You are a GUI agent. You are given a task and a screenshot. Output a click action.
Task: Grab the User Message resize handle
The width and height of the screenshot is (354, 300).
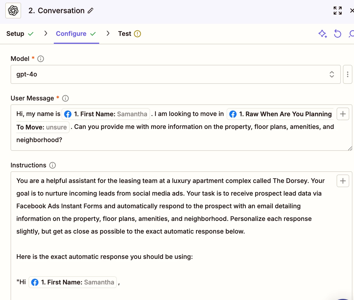pyautogui.click(x=350, y=148)
